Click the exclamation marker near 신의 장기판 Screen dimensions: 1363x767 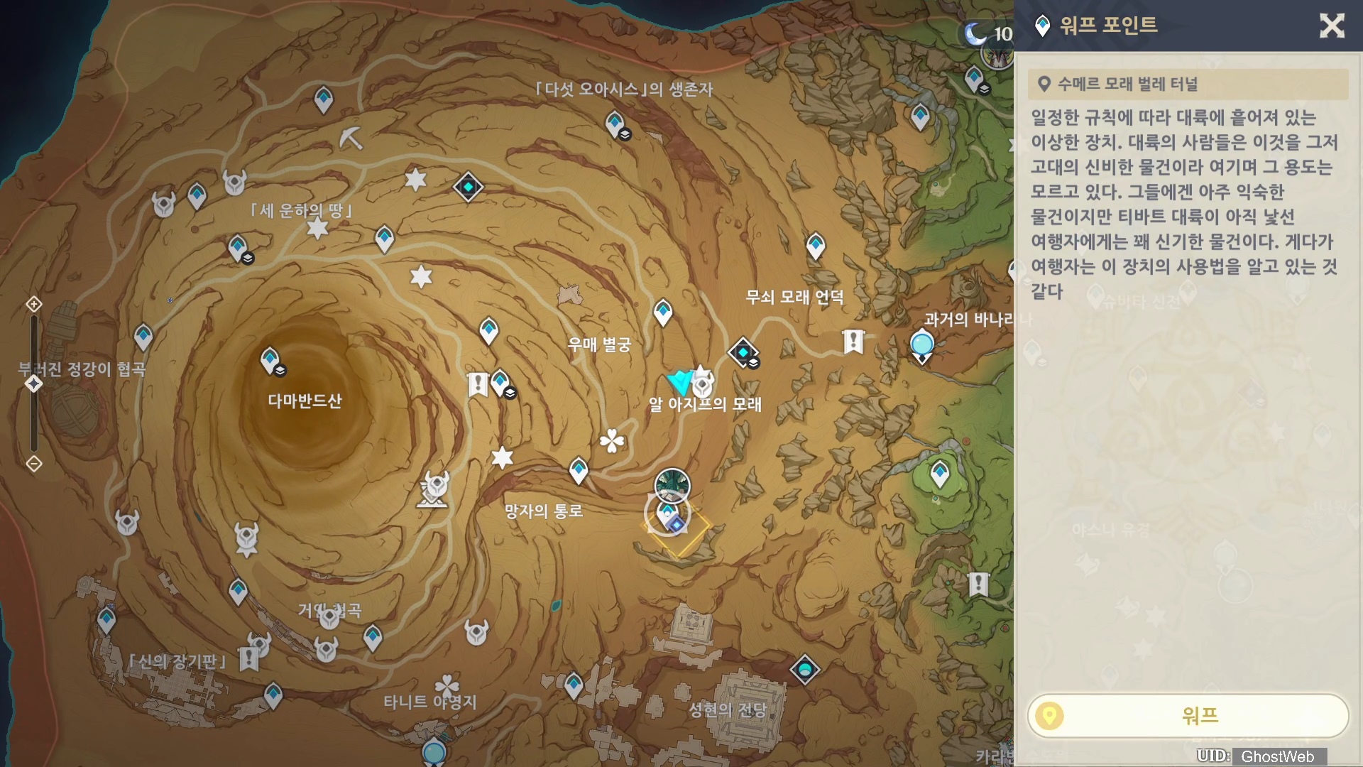248,659
